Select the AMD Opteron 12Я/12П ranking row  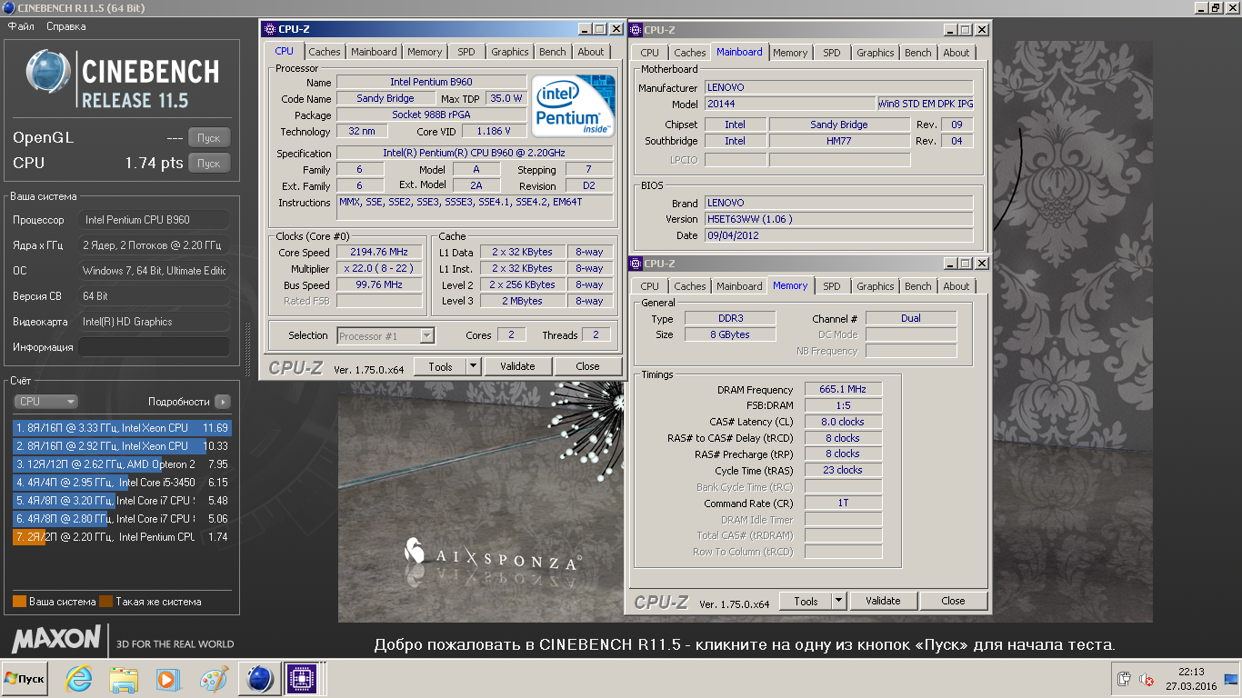coord(122,464)
